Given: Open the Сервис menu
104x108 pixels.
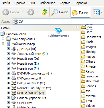Looking at the screenshot, I should coord(65,3).
